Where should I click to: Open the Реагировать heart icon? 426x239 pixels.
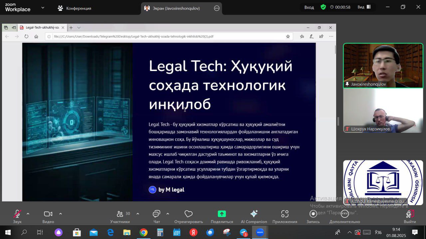pyautogui.click(x=188, y=214)
